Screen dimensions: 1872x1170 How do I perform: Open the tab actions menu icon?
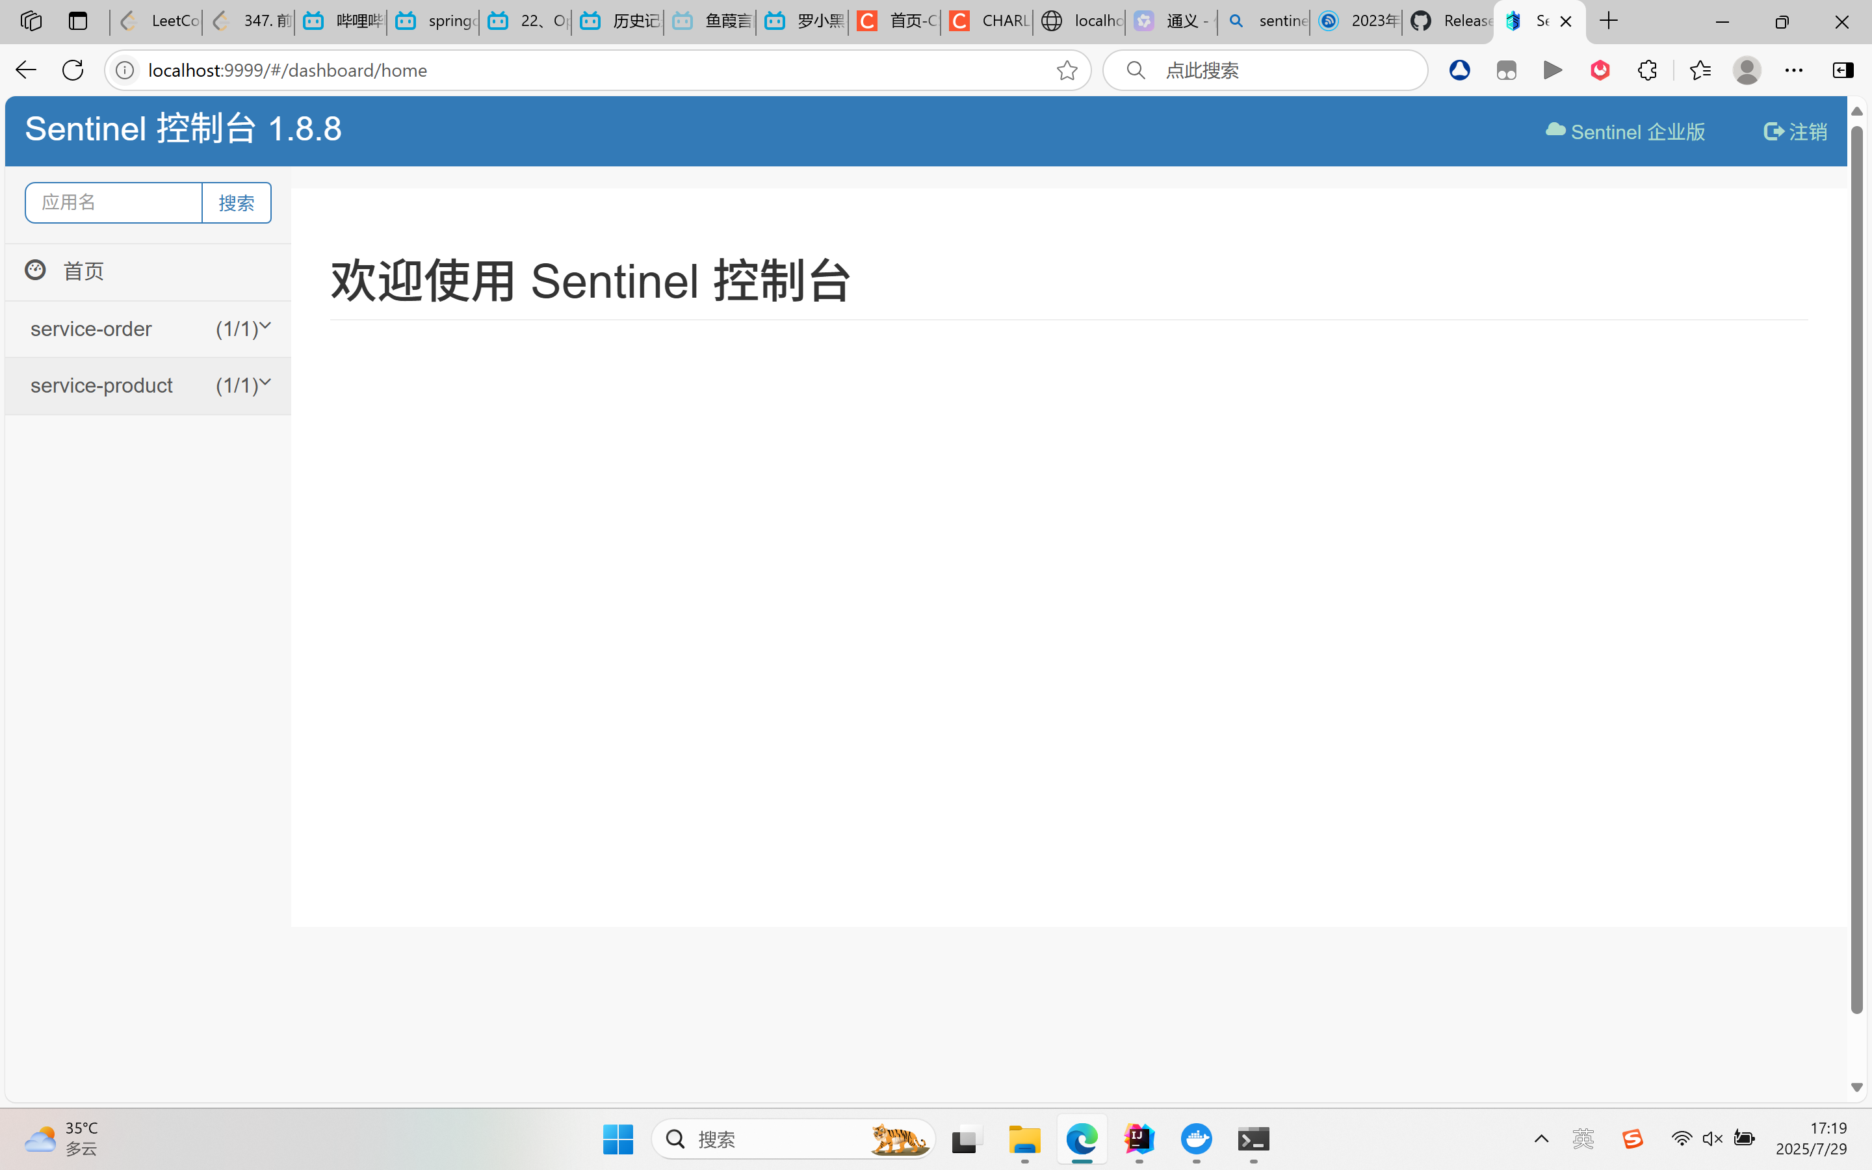[78, 21]
